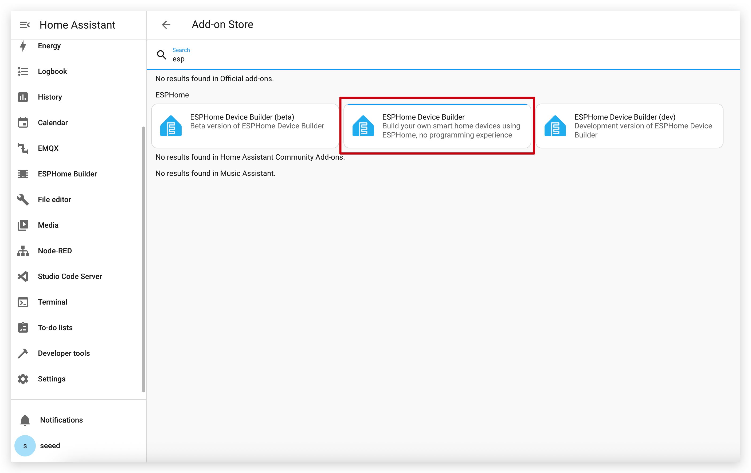The width and height of the screenshot is (751, 473).
Task: Click the Media play icon
Action: point(23,225)
